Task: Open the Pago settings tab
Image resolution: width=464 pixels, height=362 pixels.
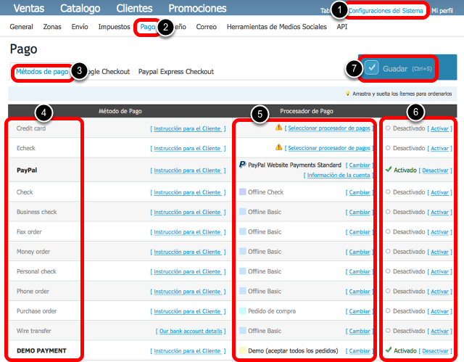Action: [147, 27]
